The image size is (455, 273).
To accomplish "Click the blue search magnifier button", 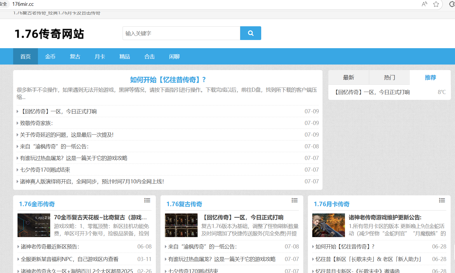I will pos(250,33).
